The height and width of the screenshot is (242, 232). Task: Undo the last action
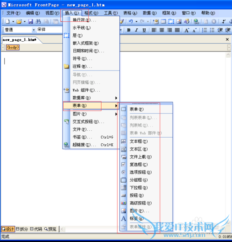131,21
